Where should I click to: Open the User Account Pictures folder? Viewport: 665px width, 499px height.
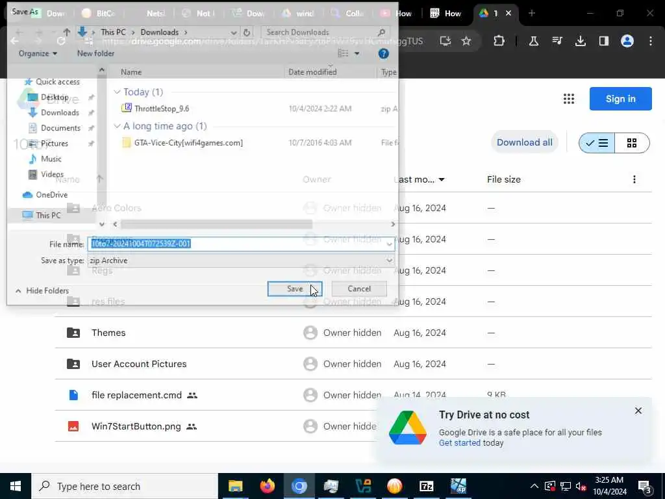(x=139, y=364)
